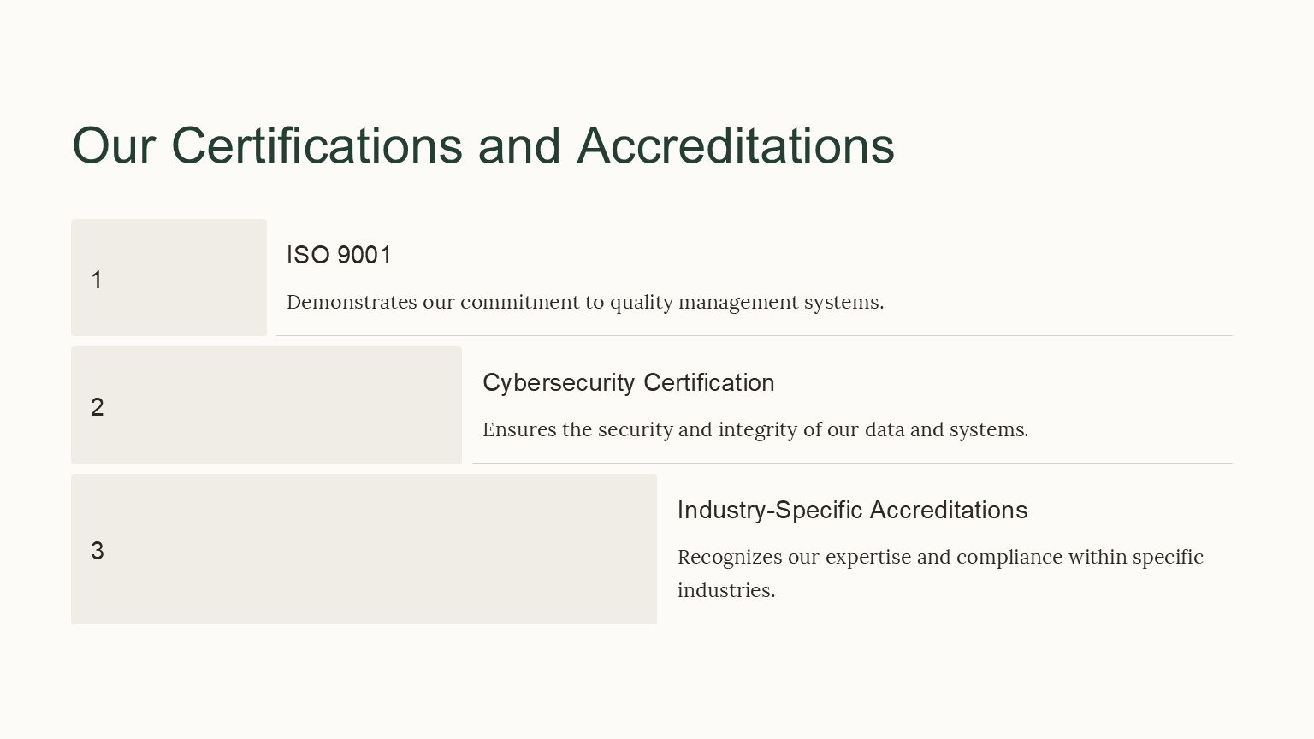Click the final word "industries."

coord(725,590)
